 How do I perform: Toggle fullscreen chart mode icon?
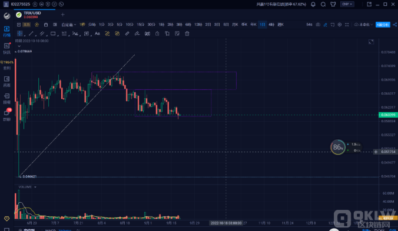pos(347,25)
